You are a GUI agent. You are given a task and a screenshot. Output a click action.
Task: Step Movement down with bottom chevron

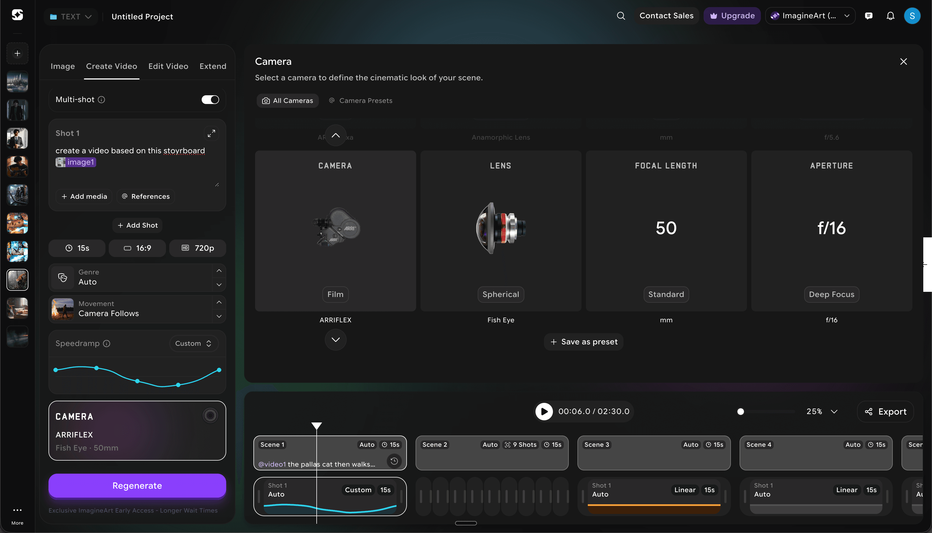219,316
